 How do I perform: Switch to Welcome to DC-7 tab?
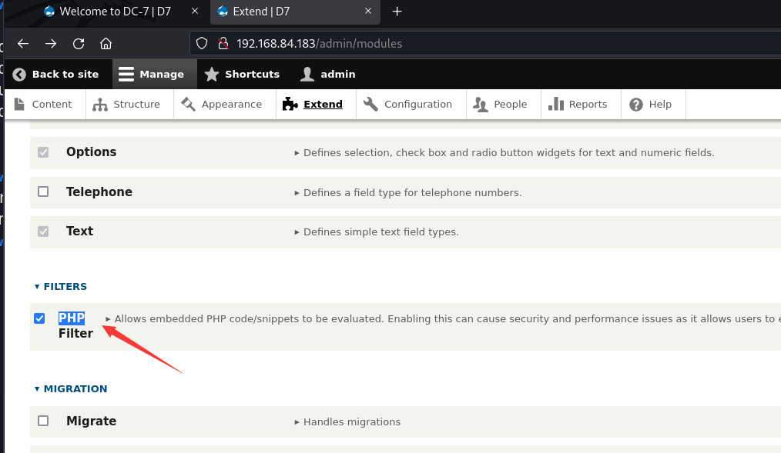[x=115, y=12]
